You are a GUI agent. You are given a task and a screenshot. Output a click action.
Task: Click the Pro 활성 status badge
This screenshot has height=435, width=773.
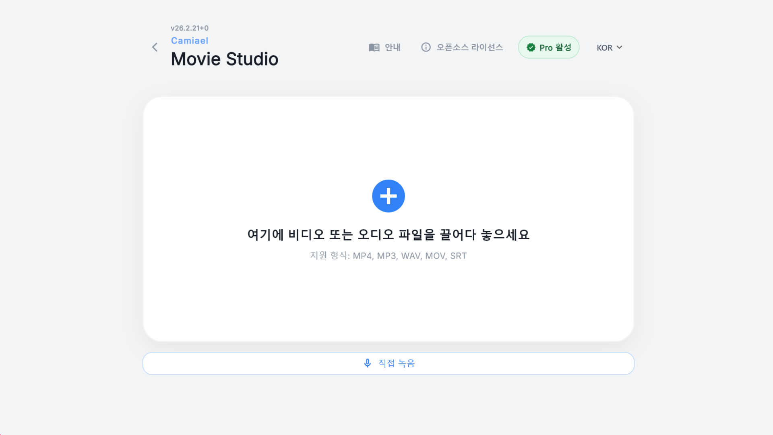pyautogui.click(x=548, y=47)
